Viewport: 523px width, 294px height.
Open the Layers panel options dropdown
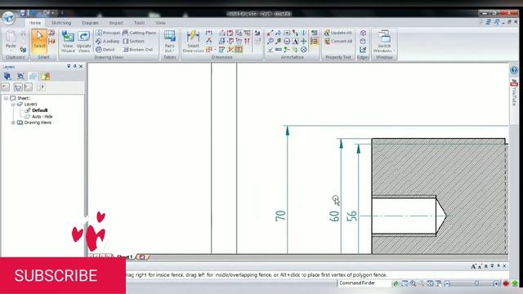69,66
